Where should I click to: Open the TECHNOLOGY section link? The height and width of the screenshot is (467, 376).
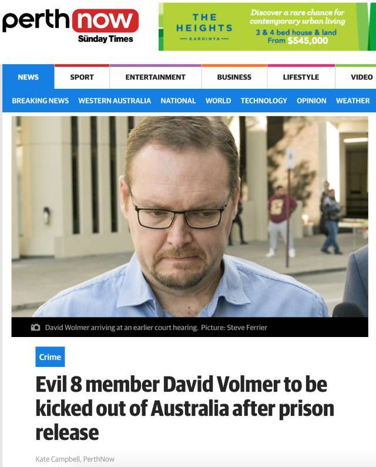coord(264,101)
